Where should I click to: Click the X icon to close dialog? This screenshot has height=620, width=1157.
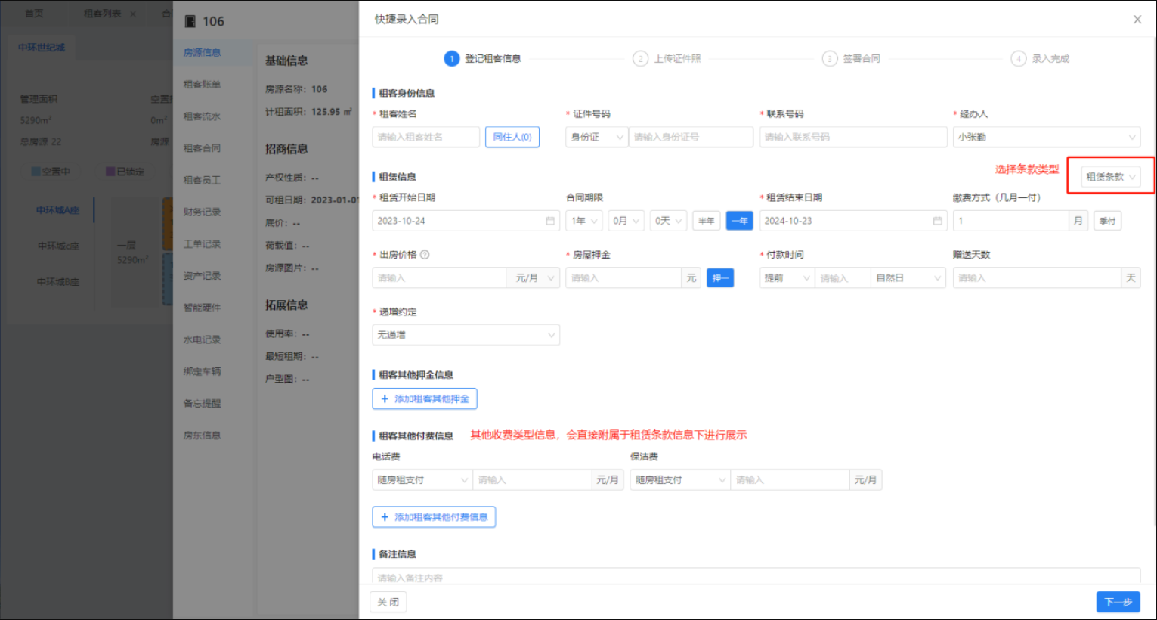1137,20
